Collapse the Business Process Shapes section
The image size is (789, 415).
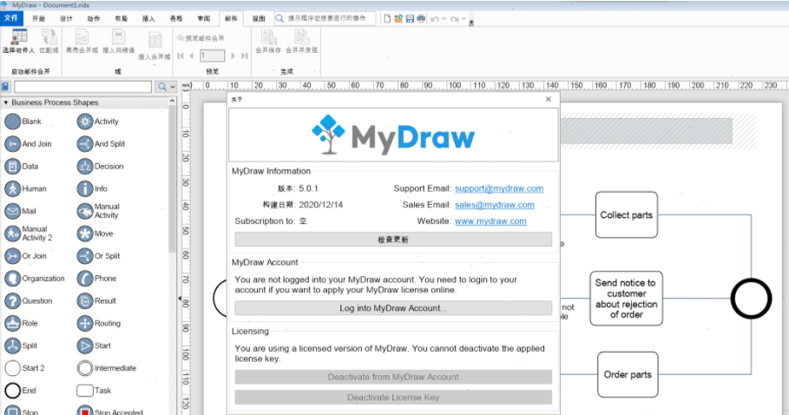[x=5, y=102]
